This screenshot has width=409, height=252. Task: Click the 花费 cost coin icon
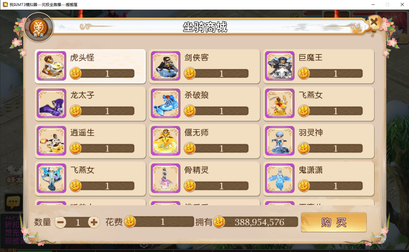pos(130,222)
